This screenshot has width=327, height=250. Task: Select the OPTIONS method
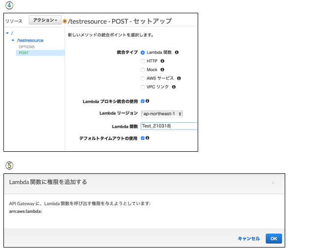[27, 47]
